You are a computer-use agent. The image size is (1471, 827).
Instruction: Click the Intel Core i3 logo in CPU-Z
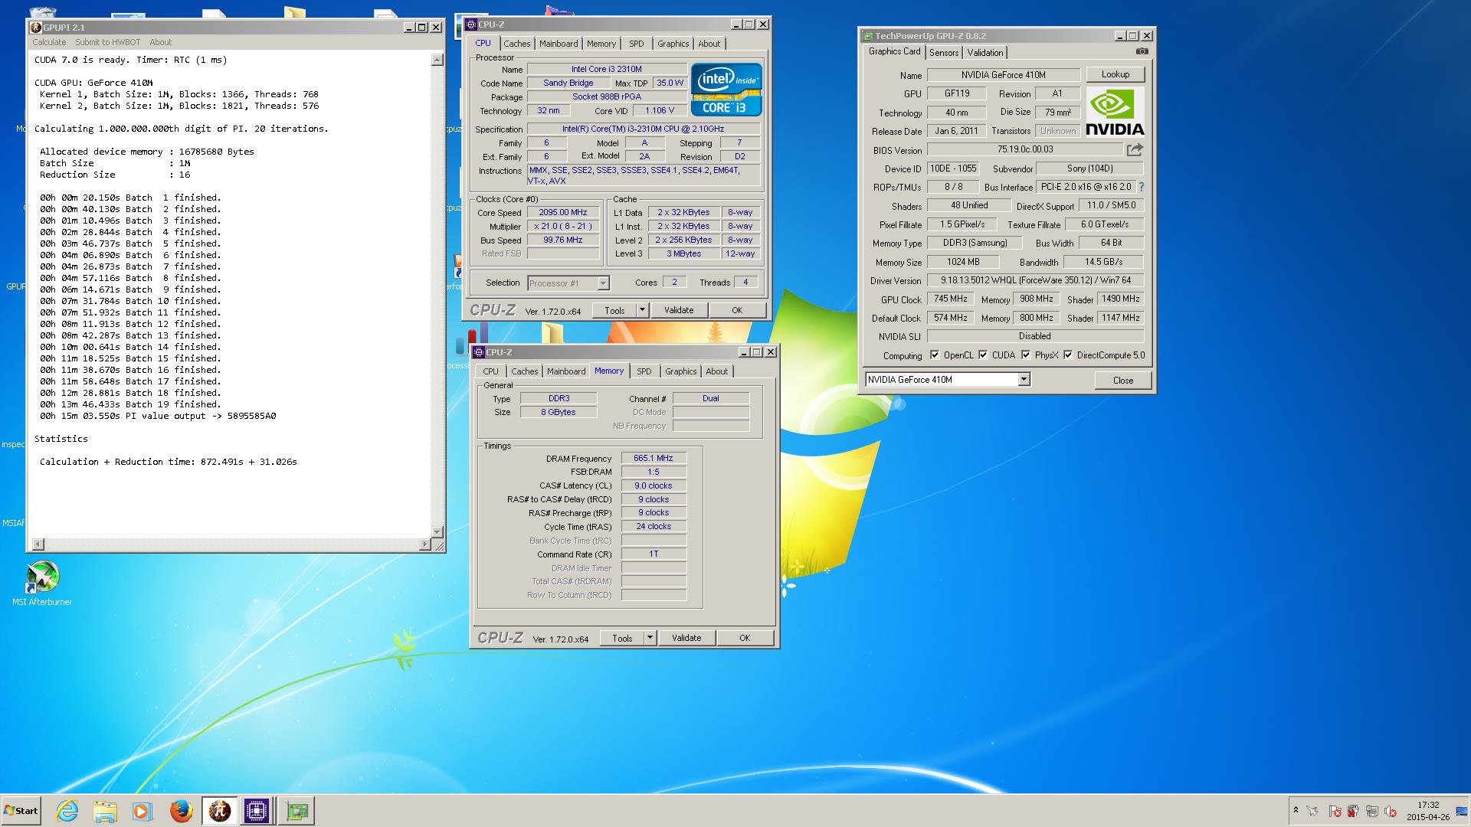coord(726,89)
